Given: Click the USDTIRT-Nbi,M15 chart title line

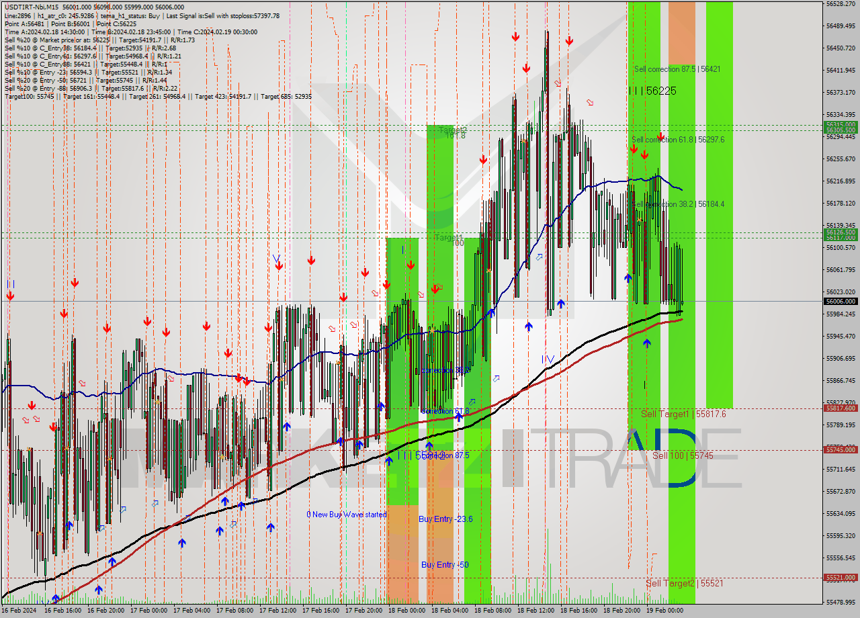Looking at the screenshot, I should point(93,7).
